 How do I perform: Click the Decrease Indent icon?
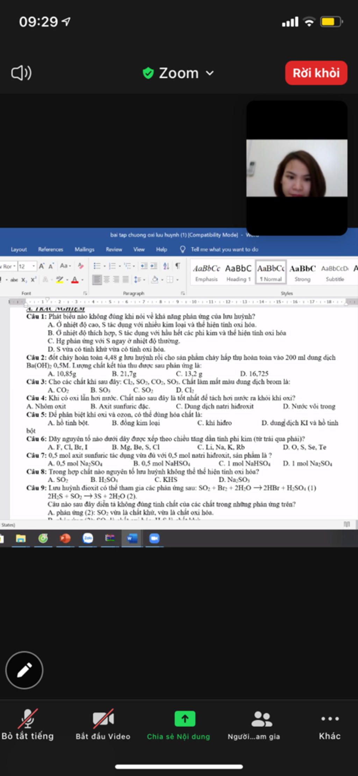tap(144, 266)
